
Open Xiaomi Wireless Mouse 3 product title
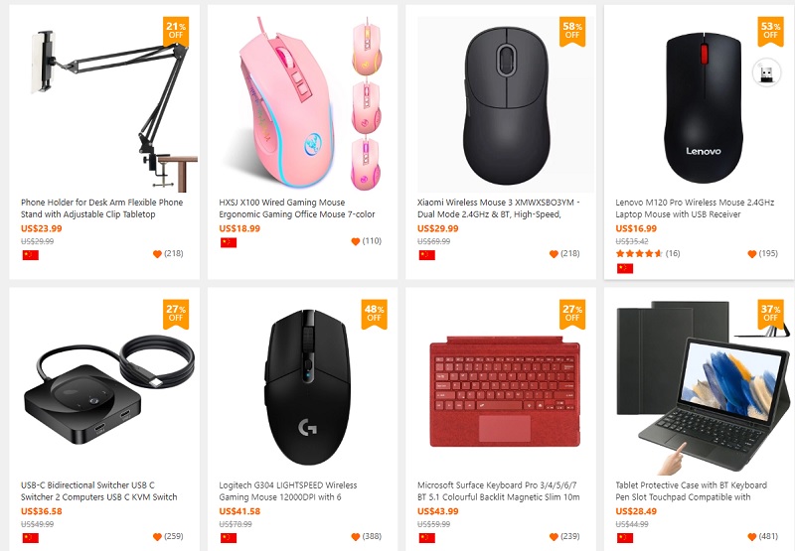pyautogui.click(x=499, y=208)
